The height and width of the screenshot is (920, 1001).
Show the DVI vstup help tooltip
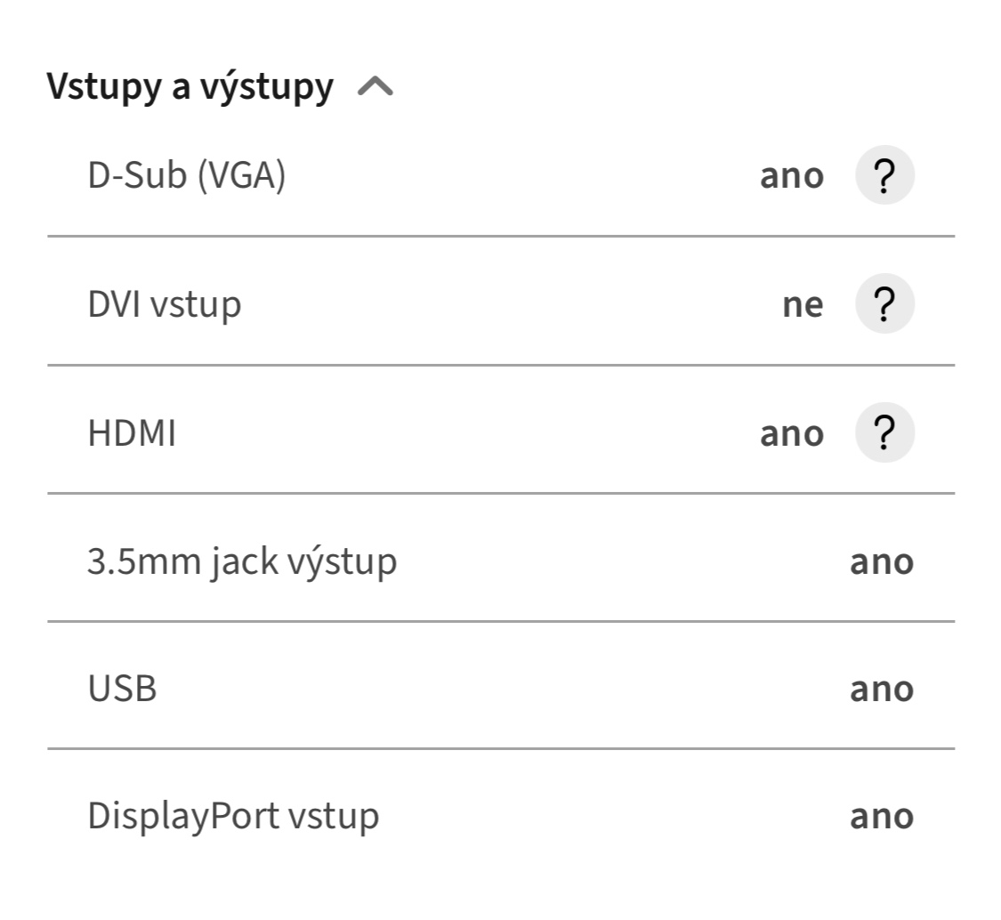(884, 304)
